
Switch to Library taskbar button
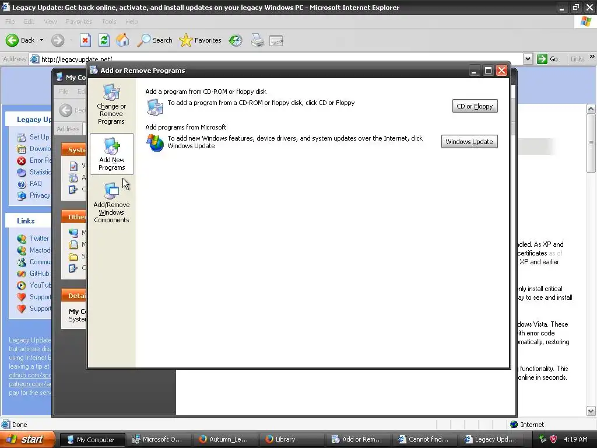tap(290, 440)
